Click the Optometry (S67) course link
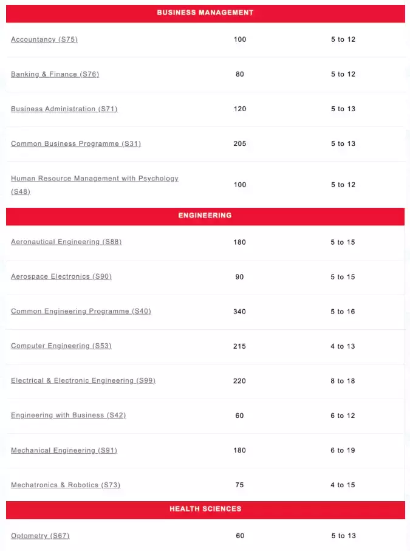Screen dimensions: 410x551 tap(40, 536)
